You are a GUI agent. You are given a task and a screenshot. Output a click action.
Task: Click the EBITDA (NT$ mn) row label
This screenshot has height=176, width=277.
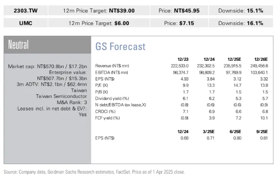point(111,72)
